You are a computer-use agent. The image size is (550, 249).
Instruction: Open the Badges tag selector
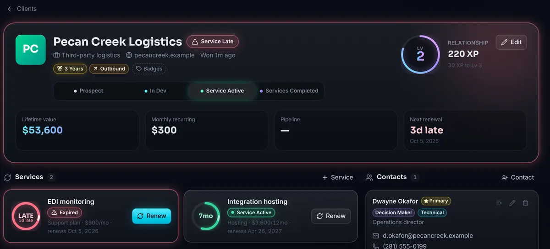click(149, 69)
